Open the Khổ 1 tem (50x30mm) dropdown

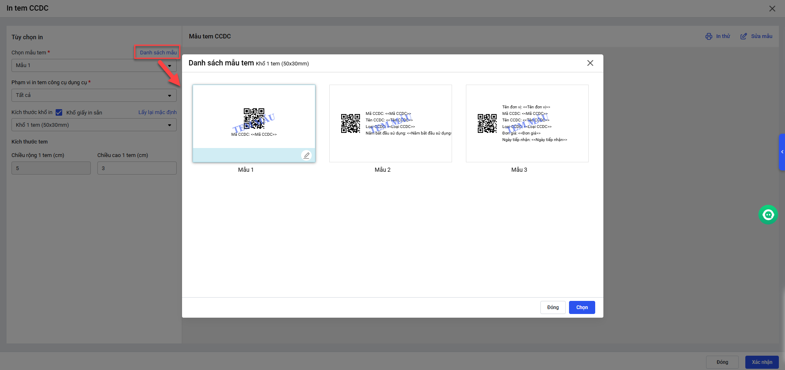point(94,125)
